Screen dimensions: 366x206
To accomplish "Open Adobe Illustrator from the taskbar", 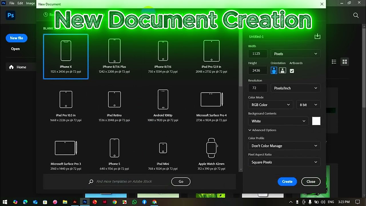I will pos(75,202).
